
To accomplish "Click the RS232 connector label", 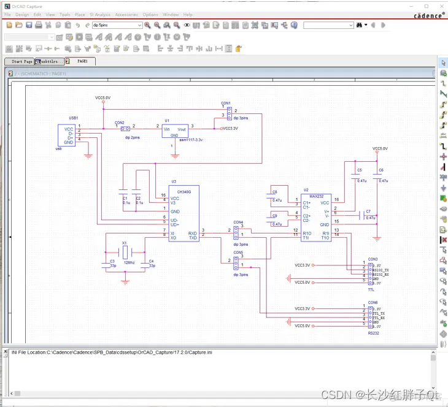I will [x=373, y=333].
